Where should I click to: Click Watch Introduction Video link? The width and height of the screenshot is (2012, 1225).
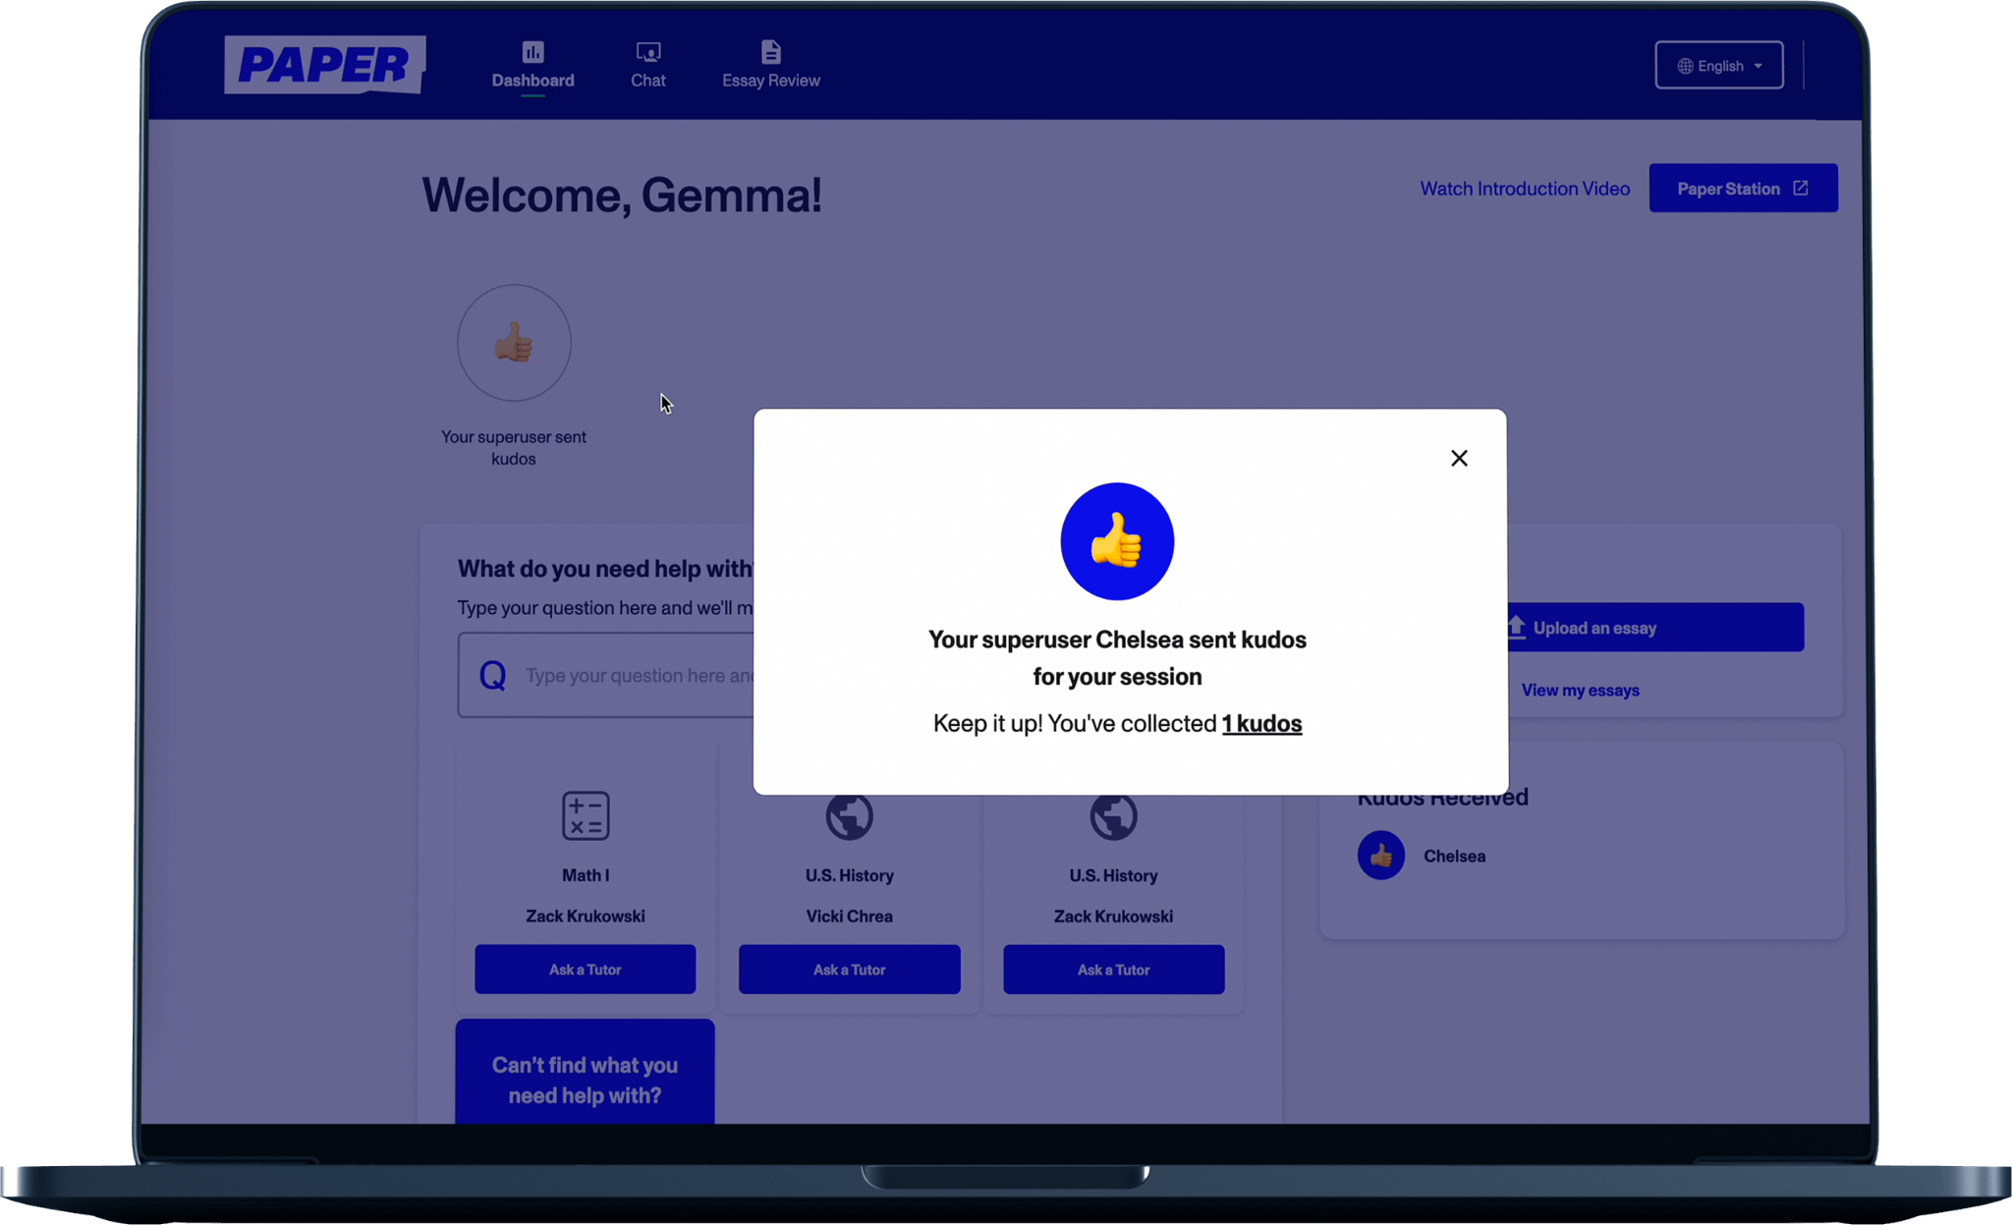pyautogui.click(x=1524, y=189)
